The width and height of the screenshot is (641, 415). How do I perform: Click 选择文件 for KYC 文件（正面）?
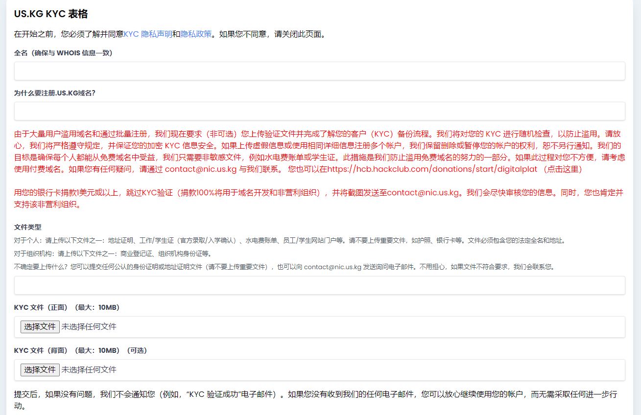40,326
